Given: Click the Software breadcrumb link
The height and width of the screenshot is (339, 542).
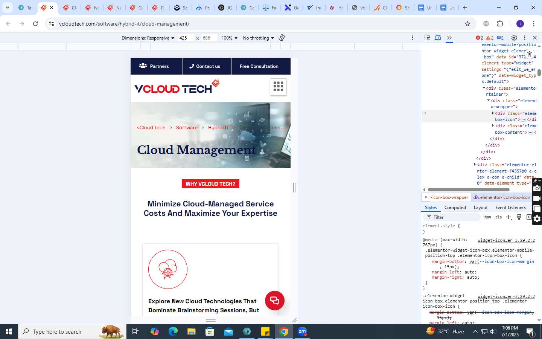Looking at the screenshot, I should 187,128.
